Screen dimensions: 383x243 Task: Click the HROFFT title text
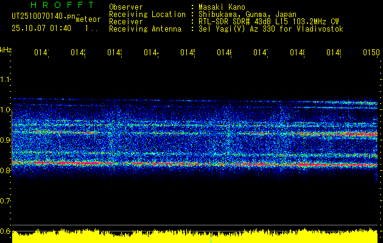coord(60,5)
